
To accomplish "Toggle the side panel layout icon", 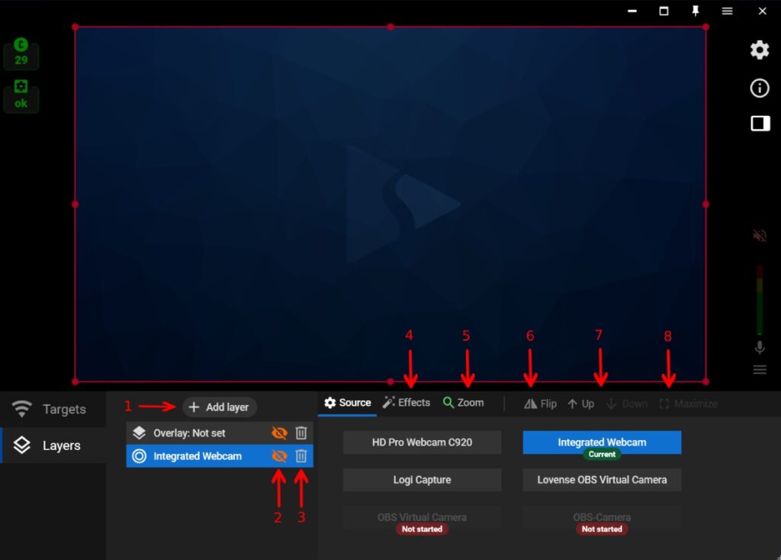I will (760, 124).
